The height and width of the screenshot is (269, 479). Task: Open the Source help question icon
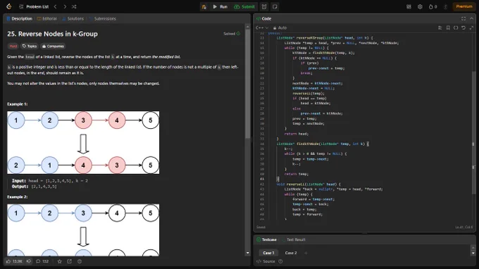click(x=280, y=261)
